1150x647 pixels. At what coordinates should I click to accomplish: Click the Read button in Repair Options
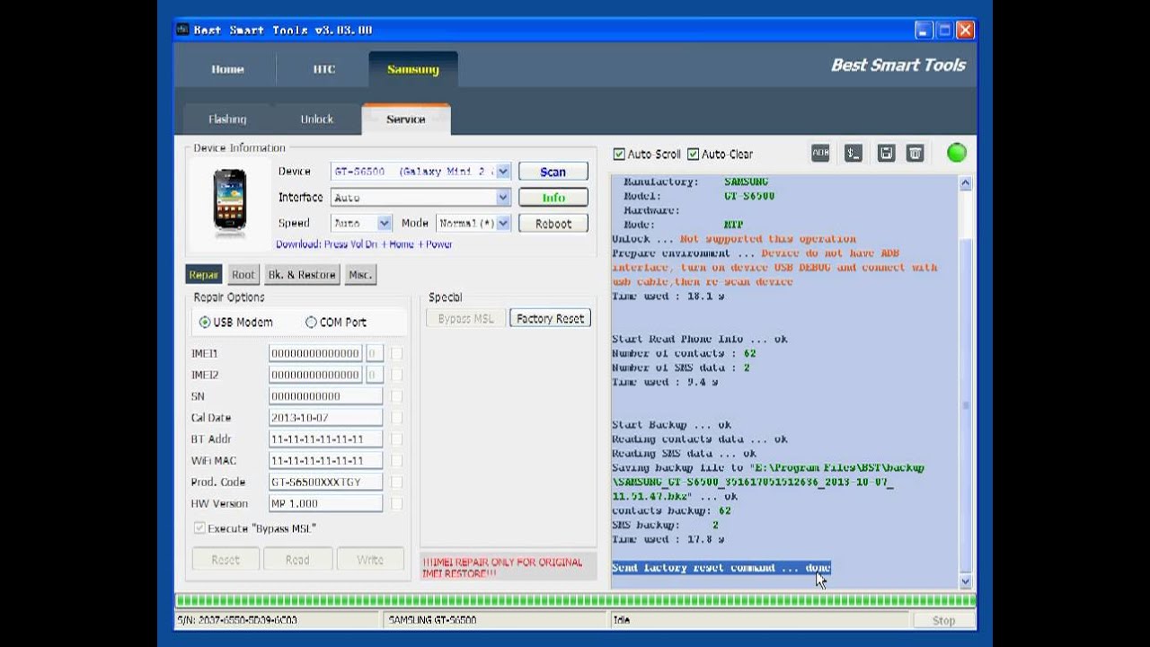click(297, 559)
